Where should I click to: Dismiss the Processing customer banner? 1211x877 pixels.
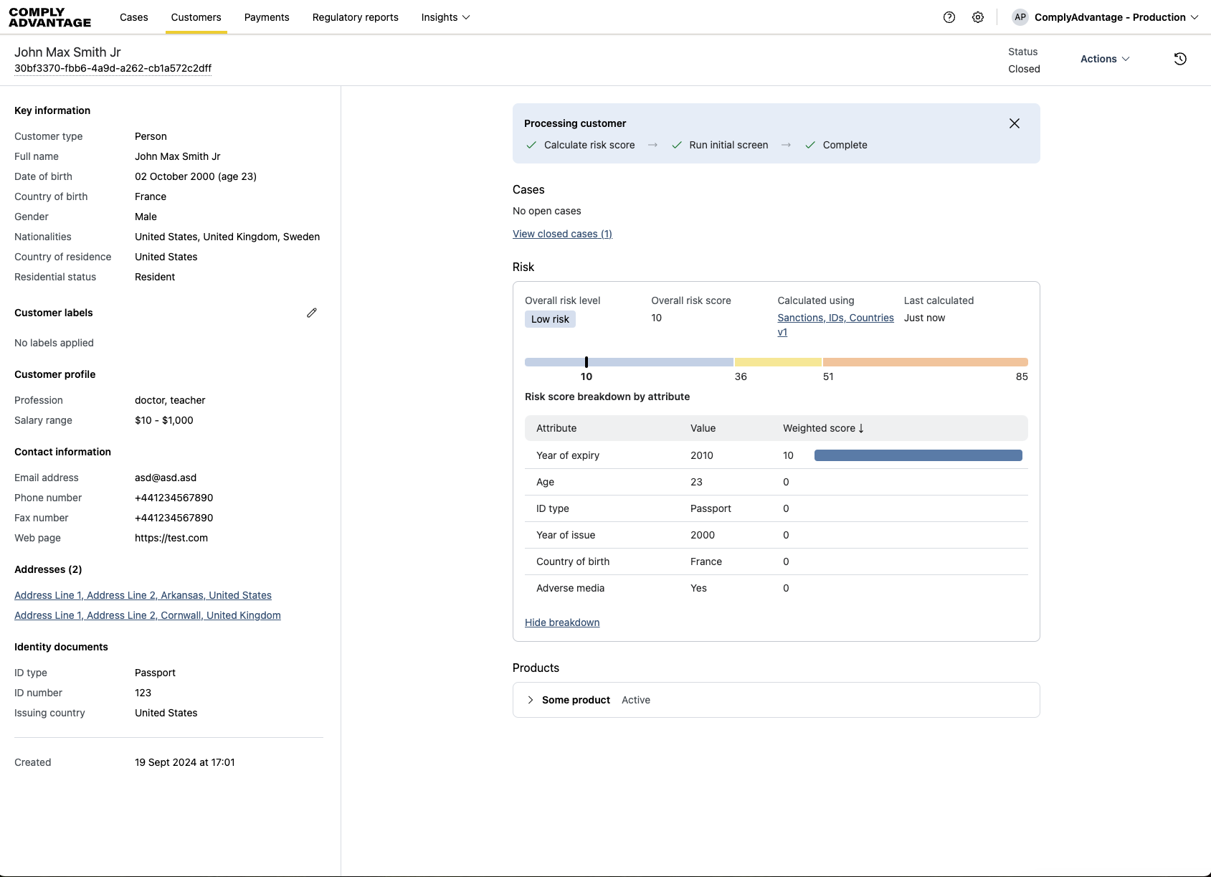(1015, 123)
